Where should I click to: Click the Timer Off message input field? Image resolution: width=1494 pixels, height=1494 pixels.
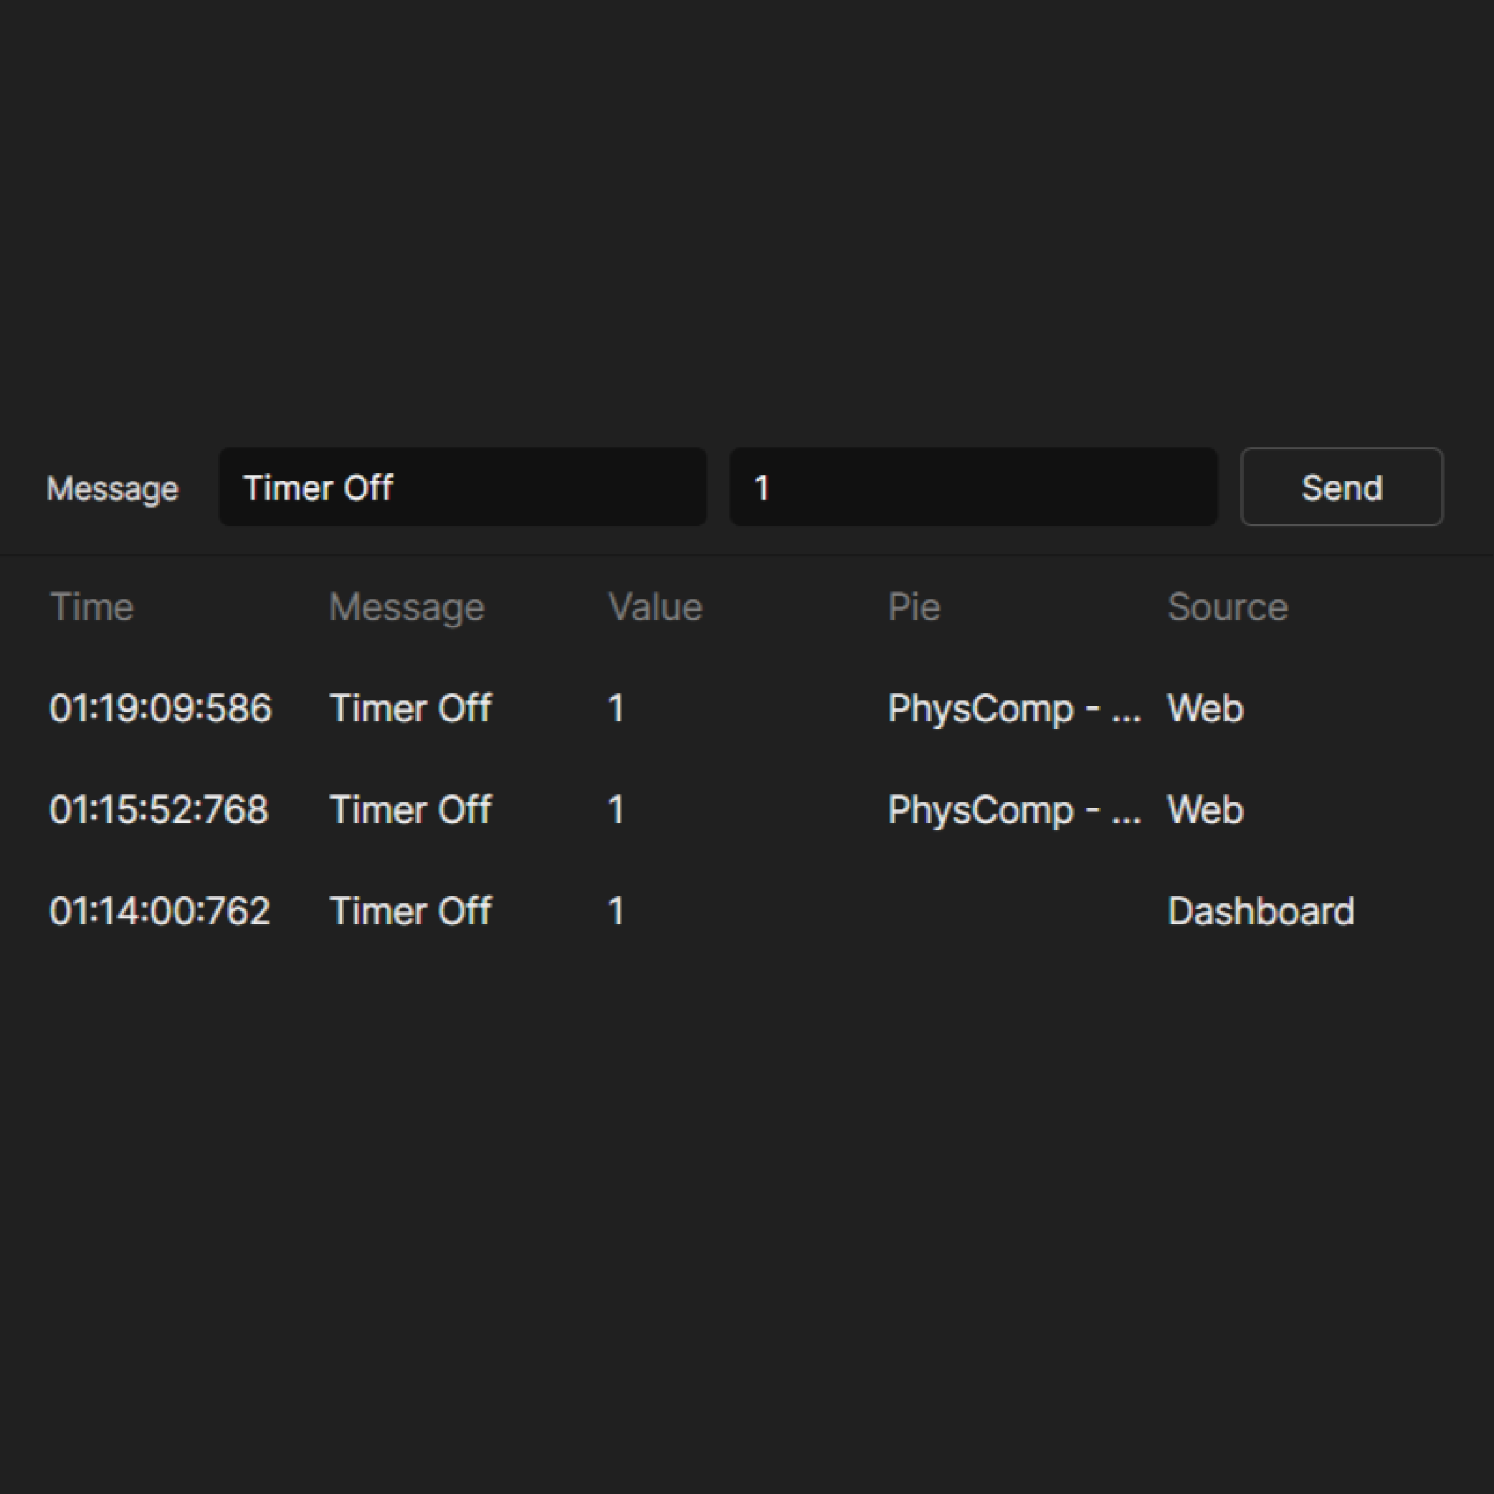(x=462, y=487)
